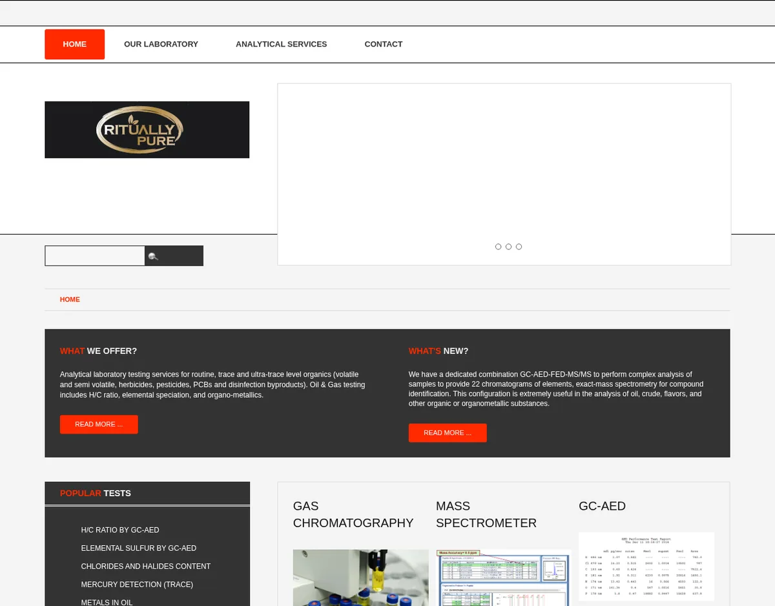
Task: Focus the search input field
Action: (95, 256)
